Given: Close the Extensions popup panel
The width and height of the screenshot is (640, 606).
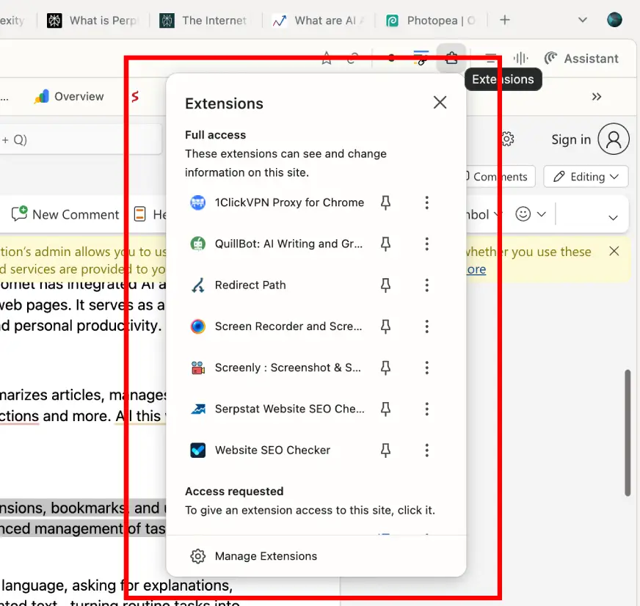Looking at the screenshot, I should [x=440, y=103].
